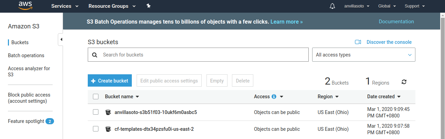The height and width of the screenshot is (139, 445).
Task: Collapse the Amazon S3 sidebar arrow
Action: click(x=61, y=39)
